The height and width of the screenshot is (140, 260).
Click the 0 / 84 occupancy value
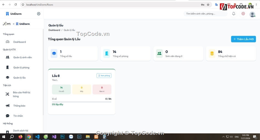coord(108,99)
